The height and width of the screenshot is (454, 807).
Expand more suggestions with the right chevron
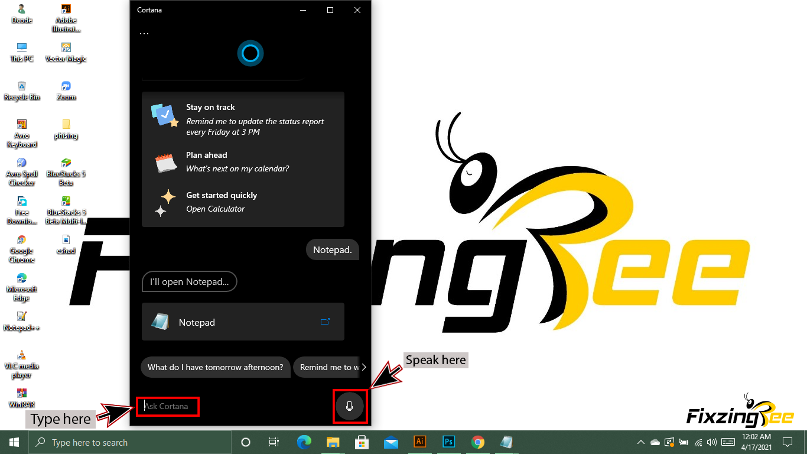(x=364, y=367)
